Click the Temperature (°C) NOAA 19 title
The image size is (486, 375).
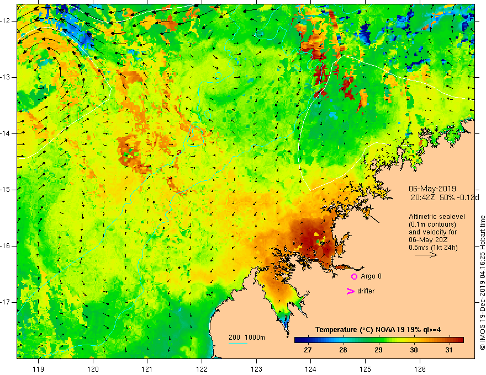pyautogui.click(x=378, y=330)
